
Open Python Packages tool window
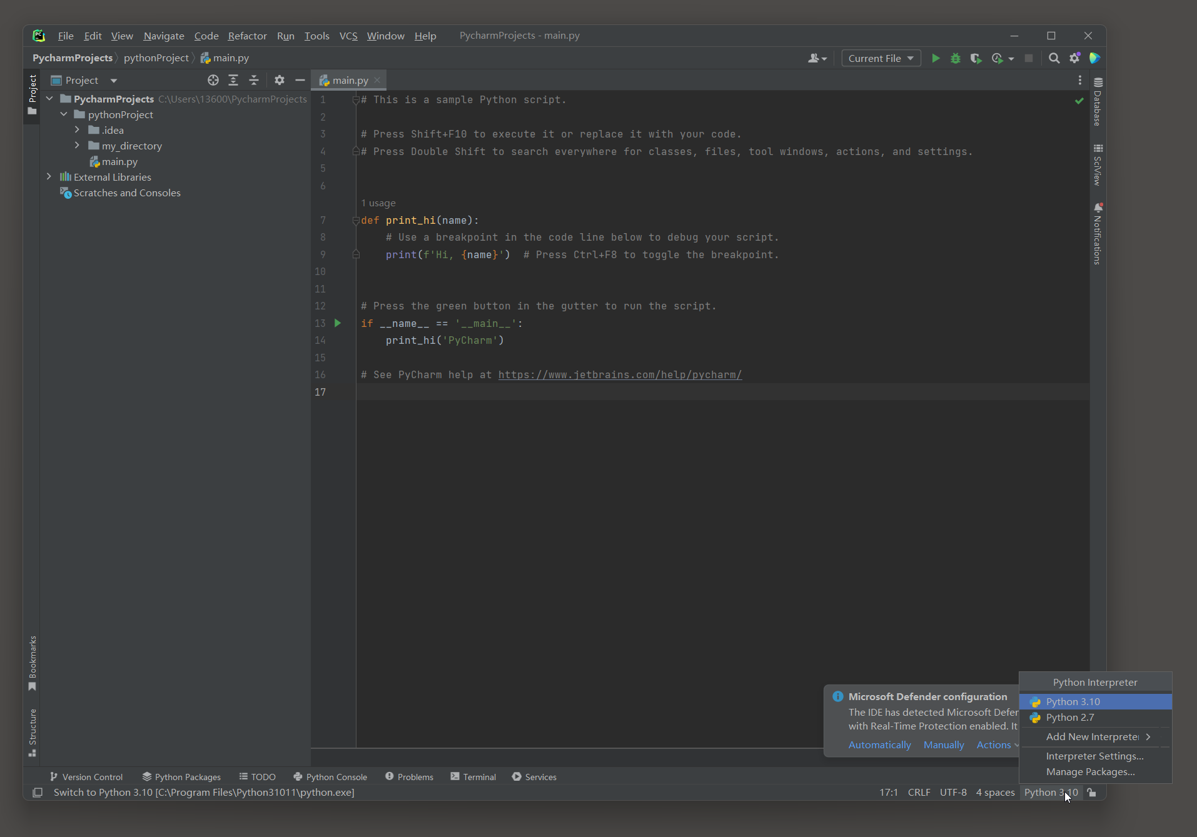pyautogui.click(x=182, y=777)
